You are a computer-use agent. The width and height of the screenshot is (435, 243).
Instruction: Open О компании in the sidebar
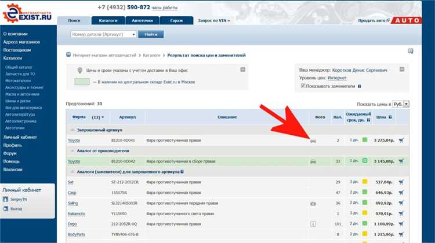pyautogui.click(x=16, y=34)
